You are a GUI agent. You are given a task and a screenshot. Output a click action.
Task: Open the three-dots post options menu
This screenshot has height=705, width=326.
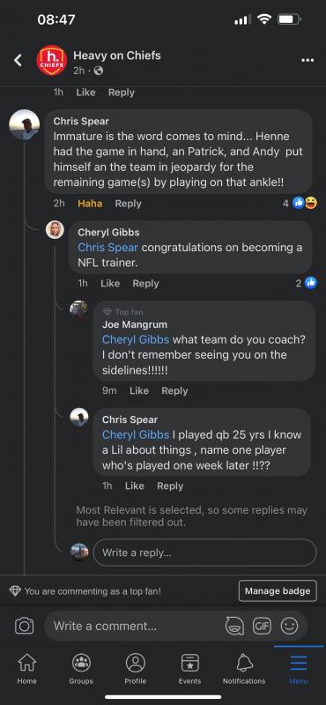[307, 60]
